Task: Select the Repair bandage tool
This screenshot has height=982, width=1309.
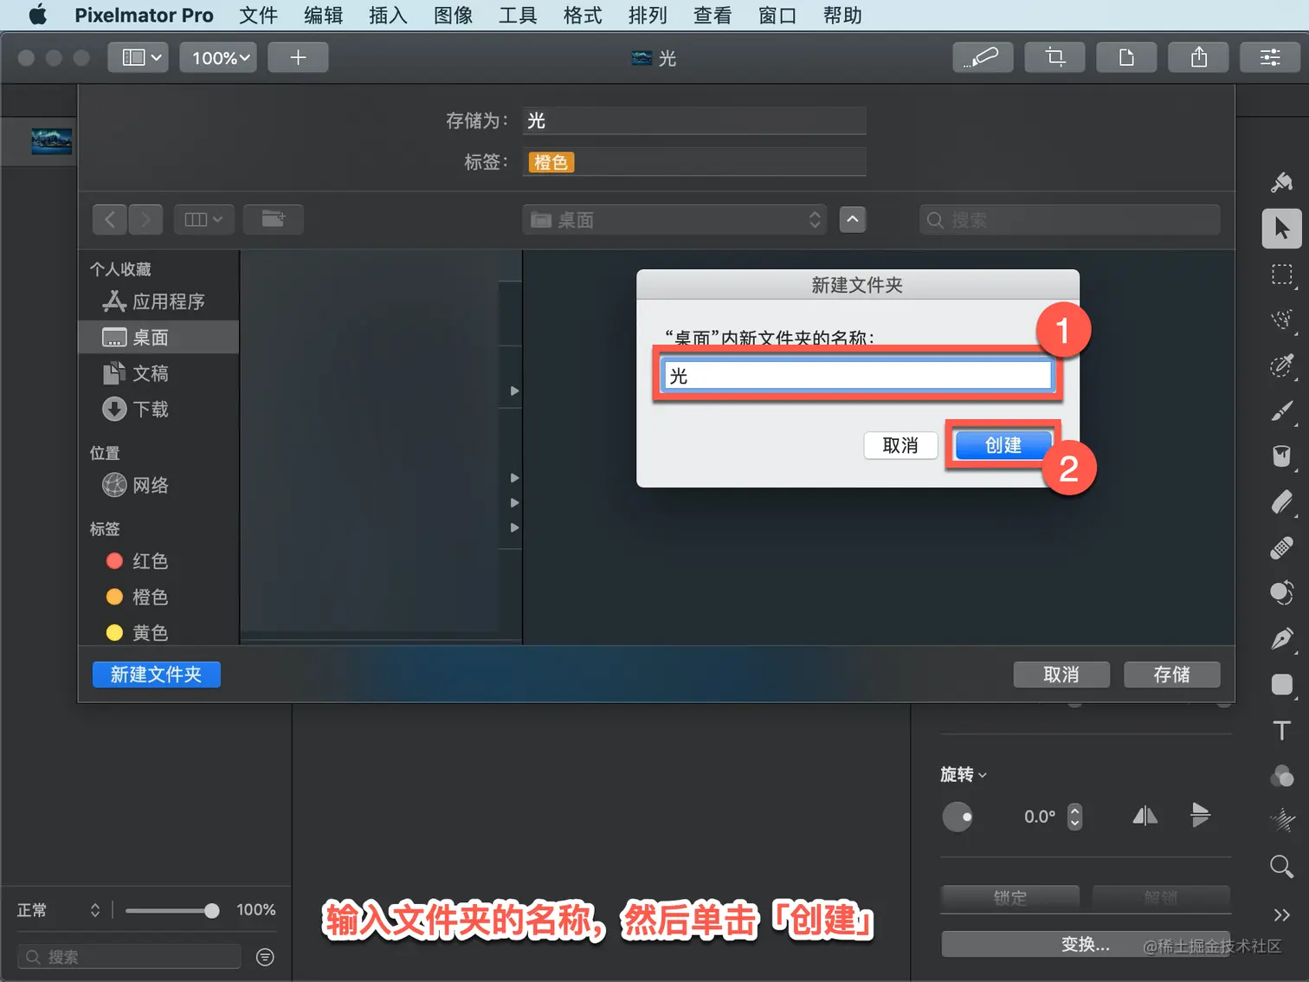Action: [1282, 548]
